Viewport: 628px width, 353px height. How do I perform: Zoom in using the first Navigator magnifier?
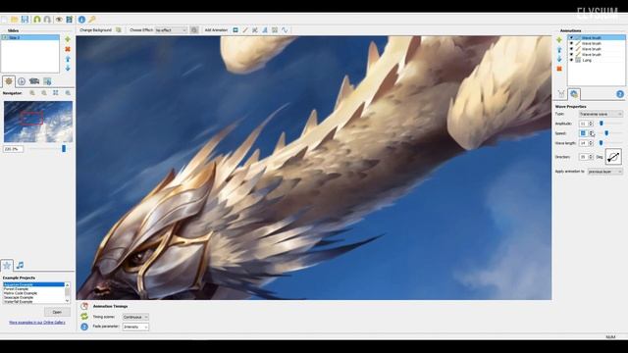pyautogui.click(x=32, y=93)
